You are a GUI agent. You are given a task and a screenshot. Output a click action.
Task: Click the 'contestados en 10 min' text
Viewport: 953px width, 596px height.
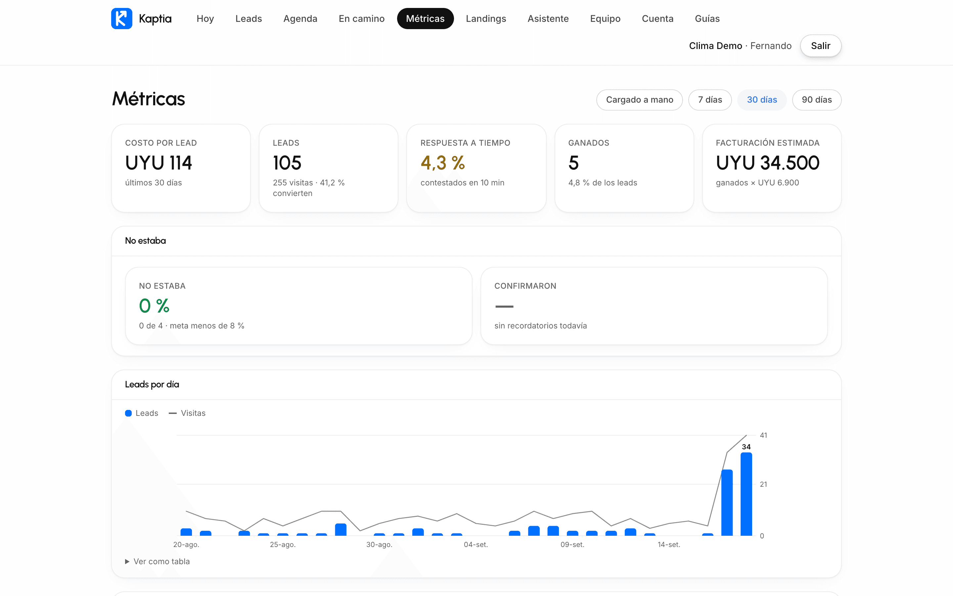(x=462, y=182)
